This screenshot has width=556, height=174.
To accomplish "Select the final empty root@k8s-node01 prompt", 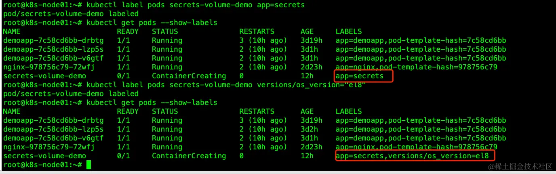I will point(42,165).
